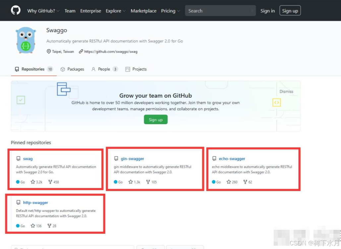Click the green Sign up button in banner
This screenshot has height=249, width=341.
coord(156,120)
